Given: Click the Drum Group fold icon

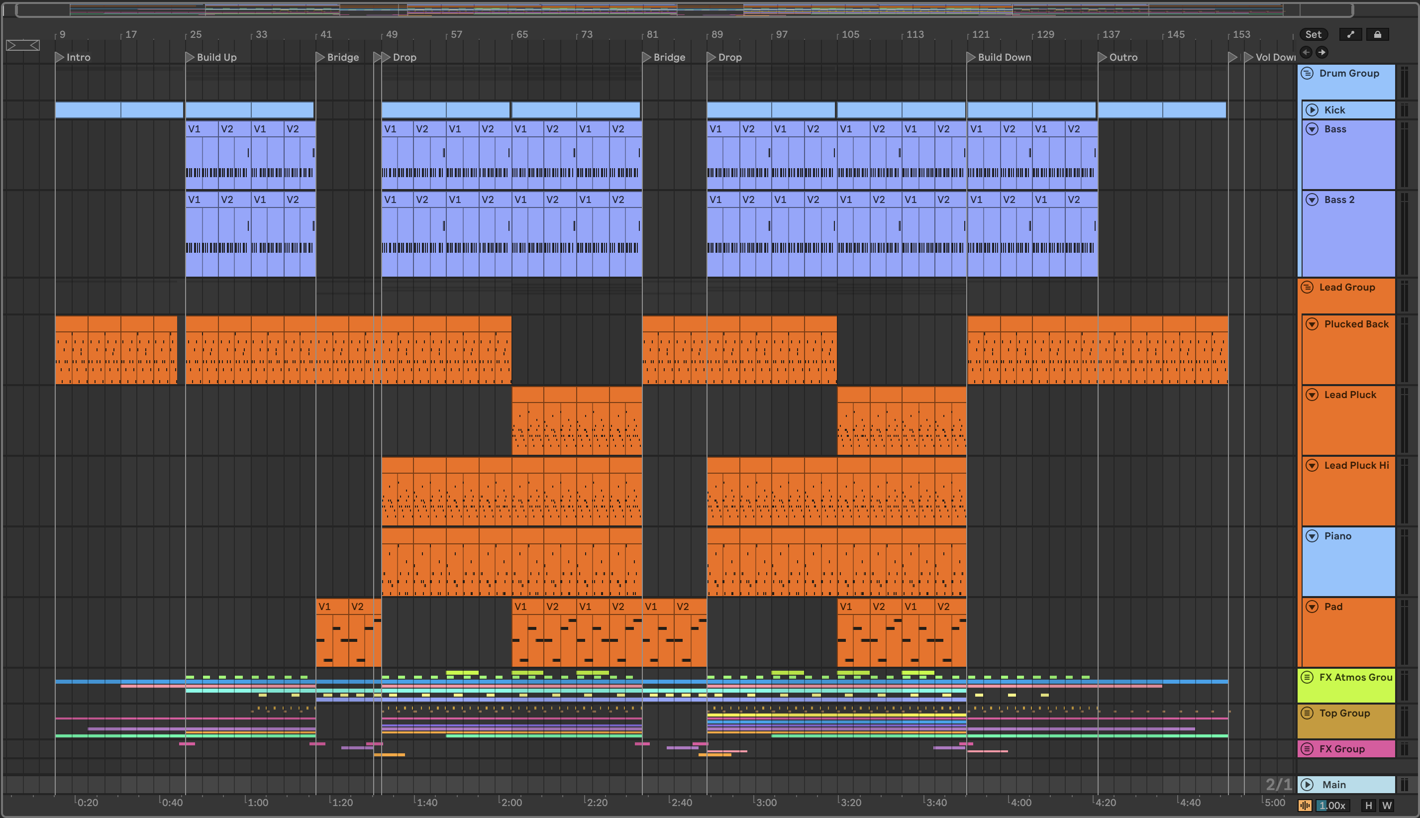Looking at the screenshot, I should pos(1307,73).
